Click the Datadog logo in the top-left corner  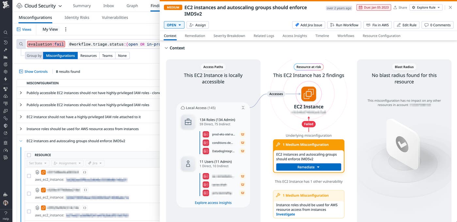click(5, 5)
